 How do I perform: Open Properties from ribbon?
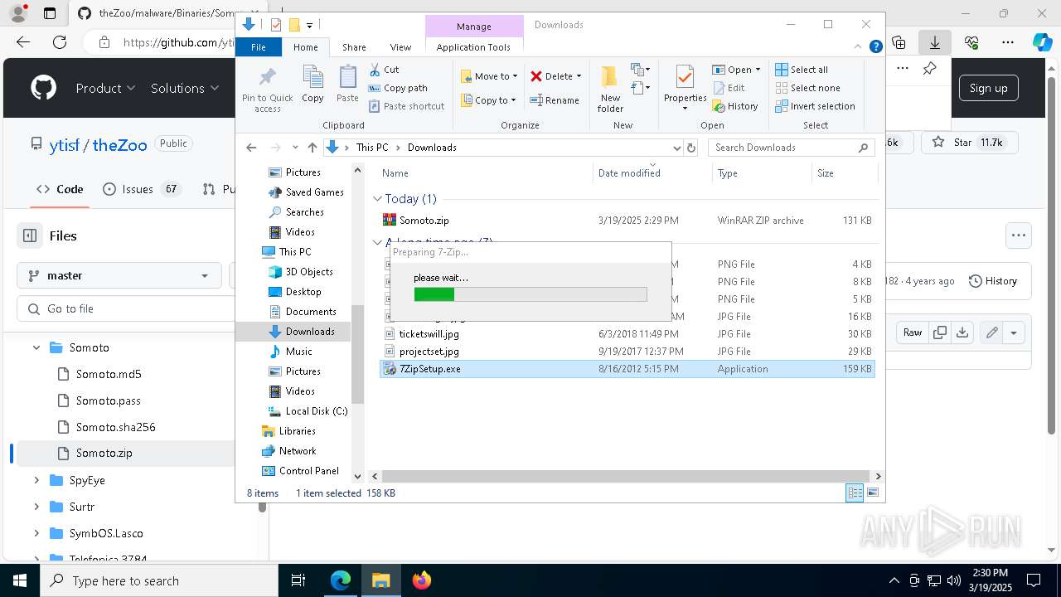pos(685,88)
